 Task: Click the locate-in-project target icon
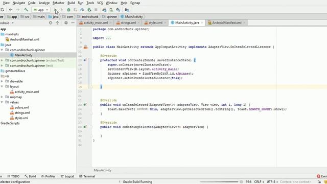(x=51, y=23)
